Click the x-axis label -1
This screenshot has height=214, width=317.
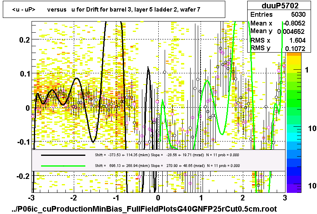(x=116, y=198)
